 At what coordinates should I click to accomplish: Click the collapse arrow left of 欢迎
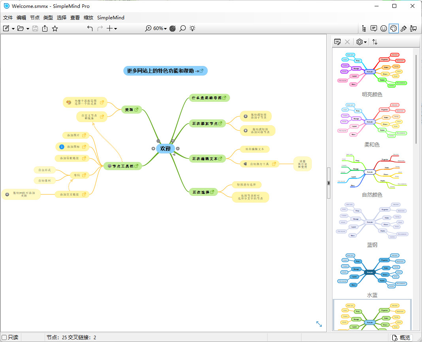(153, 148)
